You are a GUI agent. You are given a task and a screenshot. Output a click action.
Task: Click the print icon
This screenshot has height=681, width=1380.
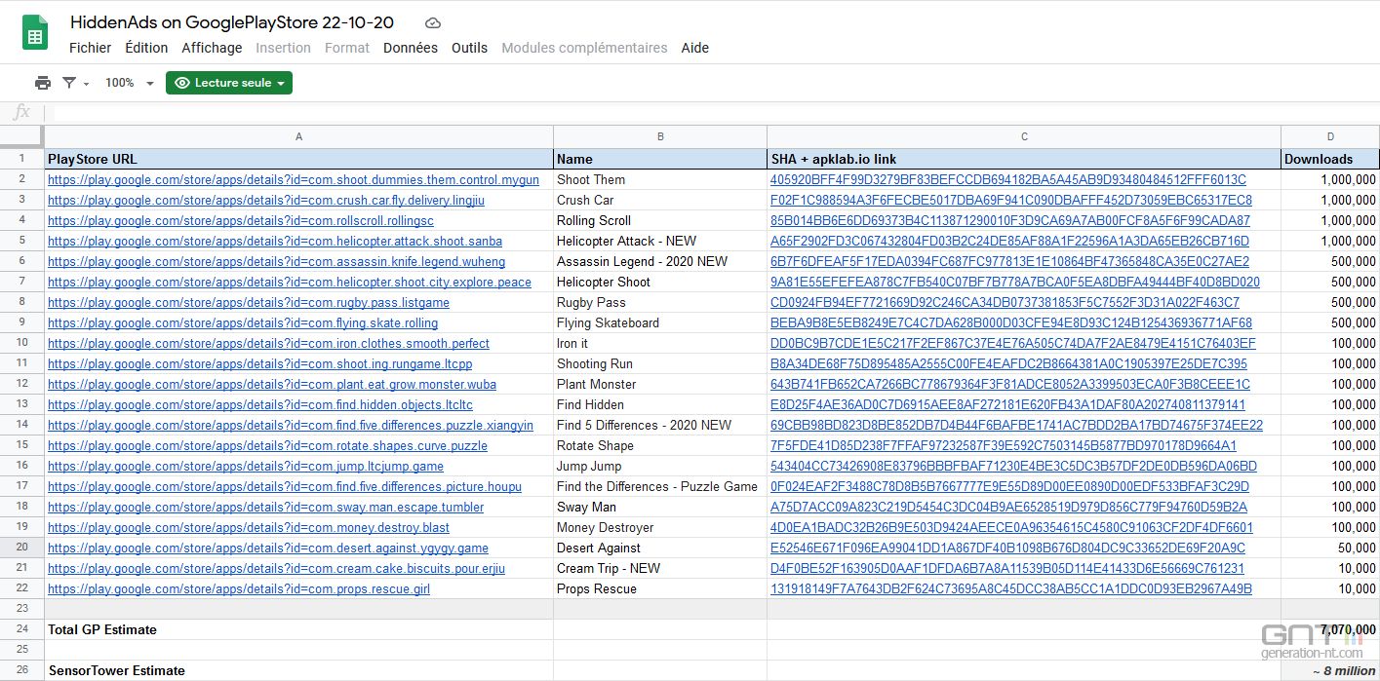(43, 83)
